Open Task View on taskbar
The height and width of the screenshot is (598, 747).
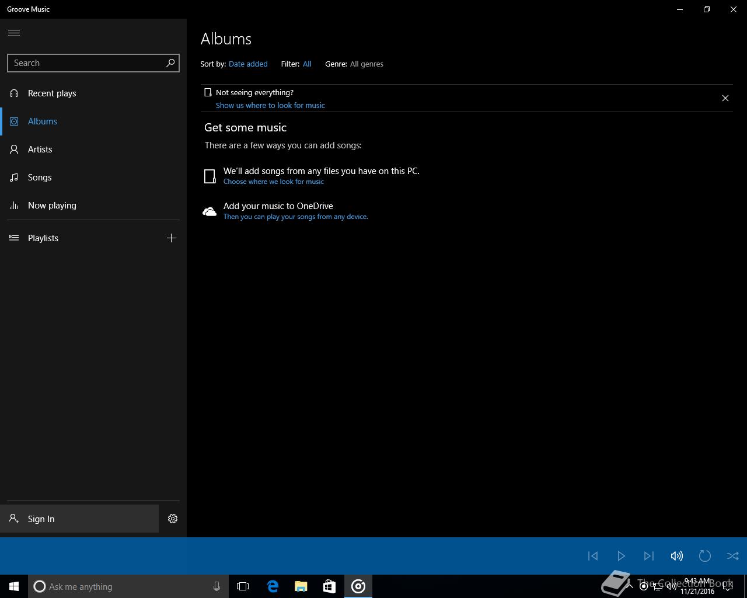click(x=243, y=586)
